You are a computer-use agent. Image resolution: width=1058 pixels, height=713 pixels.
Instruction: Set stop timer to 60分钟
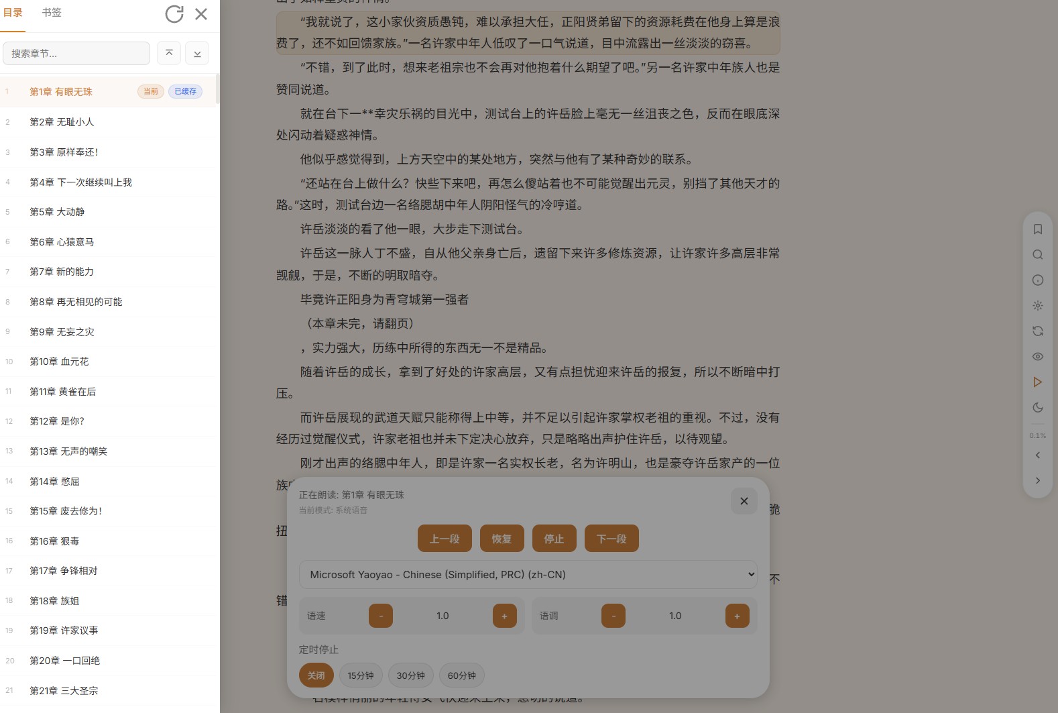(x=462, y=675)
